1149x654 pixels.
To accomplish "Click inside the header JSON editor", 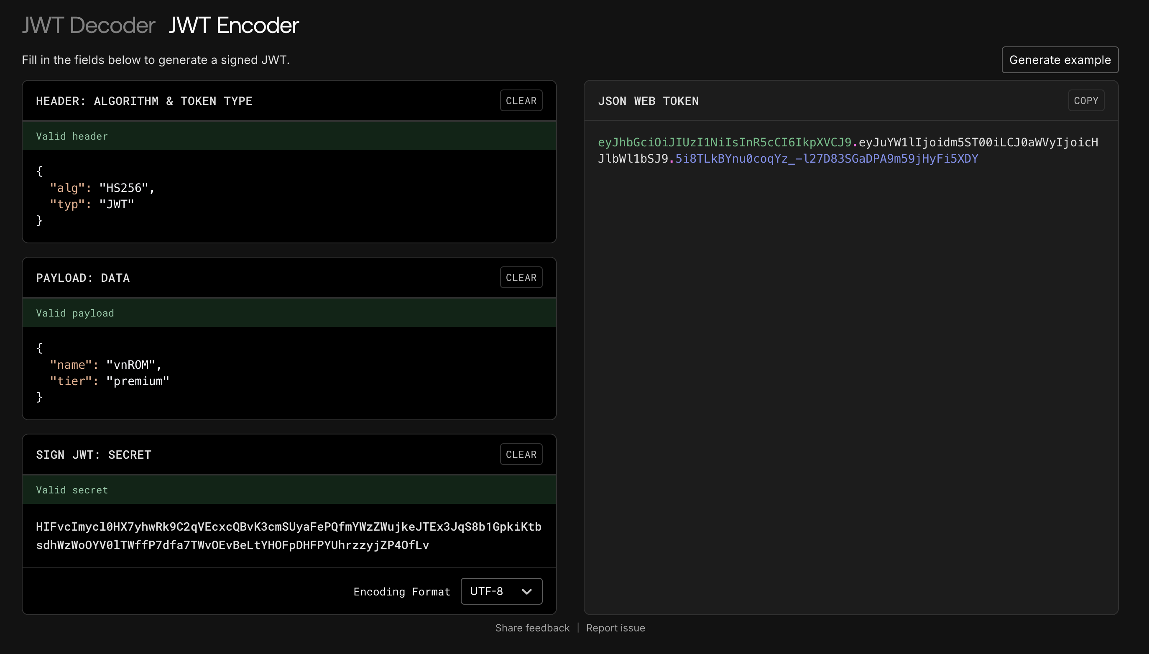I will coord(289,196).
